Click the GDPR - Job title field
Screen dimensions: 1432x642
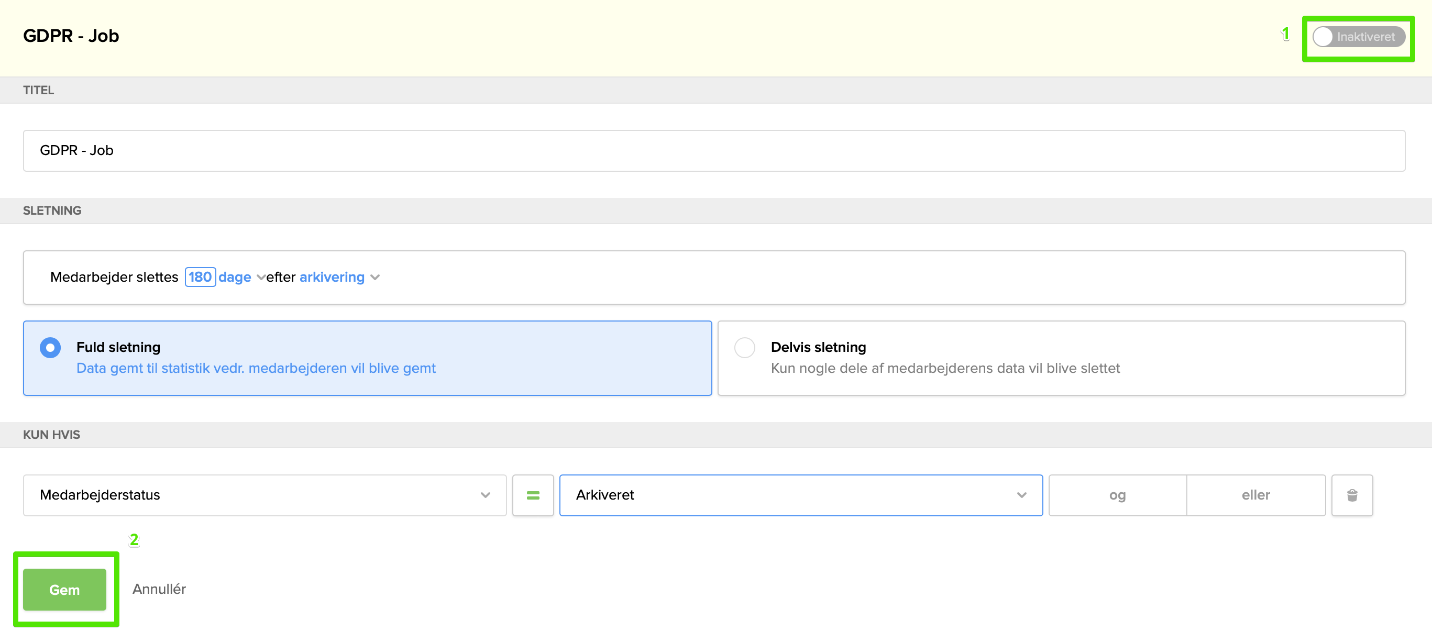(714, 151)
